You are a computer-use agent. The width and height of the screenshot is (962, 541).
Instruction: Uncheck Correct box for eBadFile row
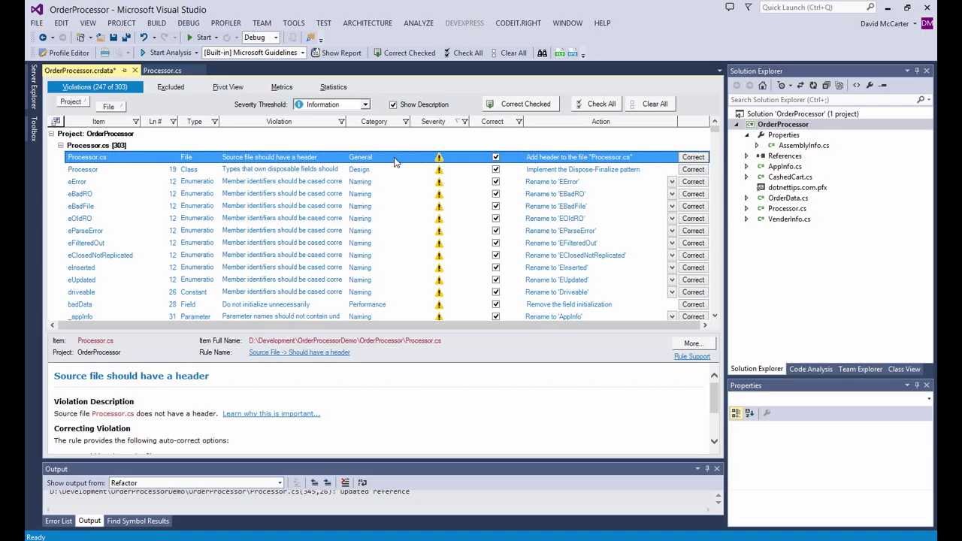click(x=495, y=206)
